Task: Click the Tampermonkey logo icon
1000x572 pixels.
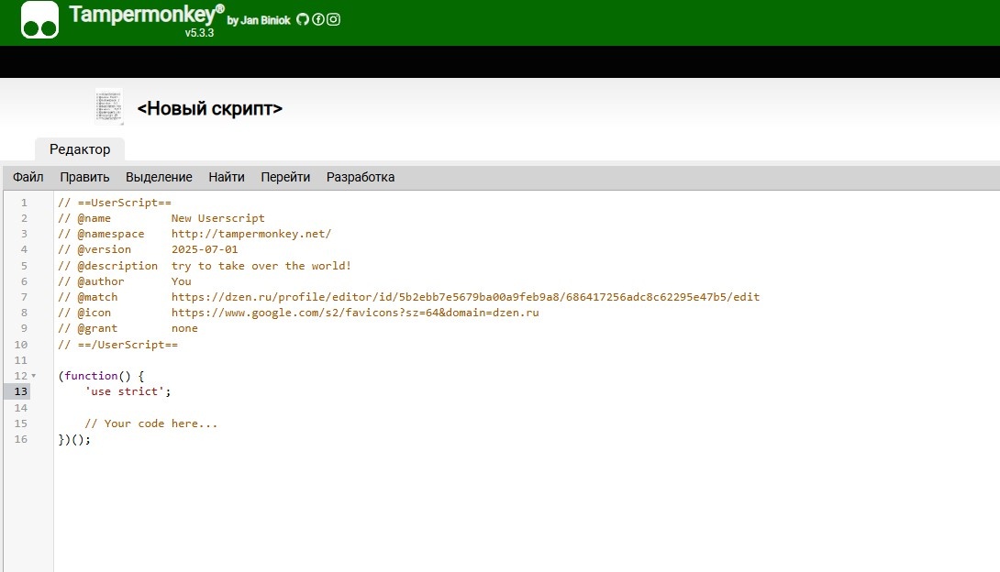Action: tap(39, 20)
